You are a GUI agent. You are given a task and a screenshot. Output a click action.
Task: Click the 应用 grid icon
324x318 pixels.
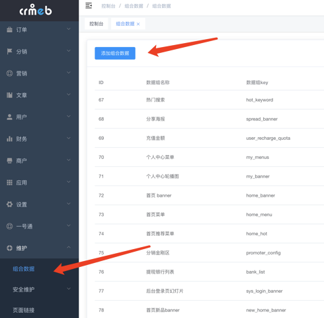point(9,182)
